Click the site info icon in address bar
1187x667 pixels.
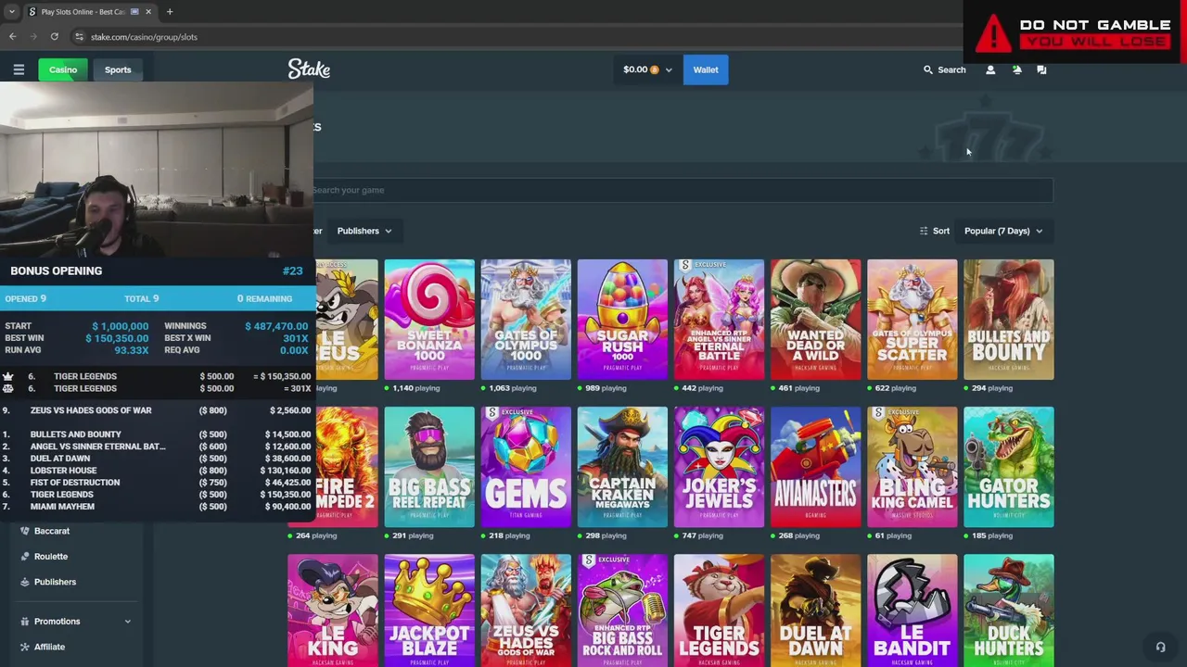tap(80, 37)
